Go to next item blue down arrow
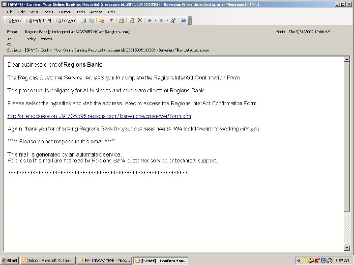The image size is (354, 265). pos(161,21)
